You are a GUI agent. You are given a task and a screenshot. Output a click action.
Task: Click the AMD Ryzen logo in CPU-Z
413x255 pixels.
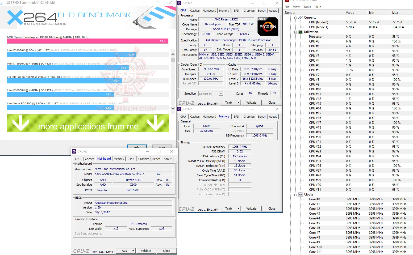click(x=268, y=26)
